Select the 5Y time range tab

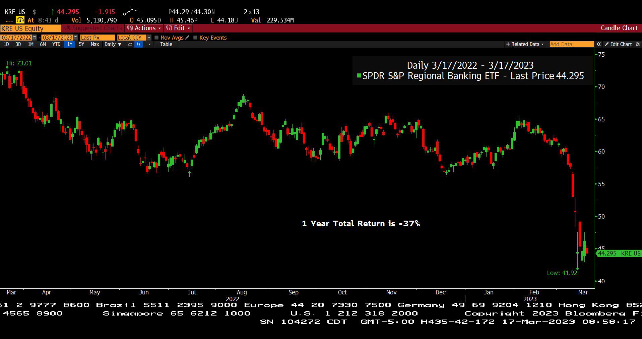[81, 44]
